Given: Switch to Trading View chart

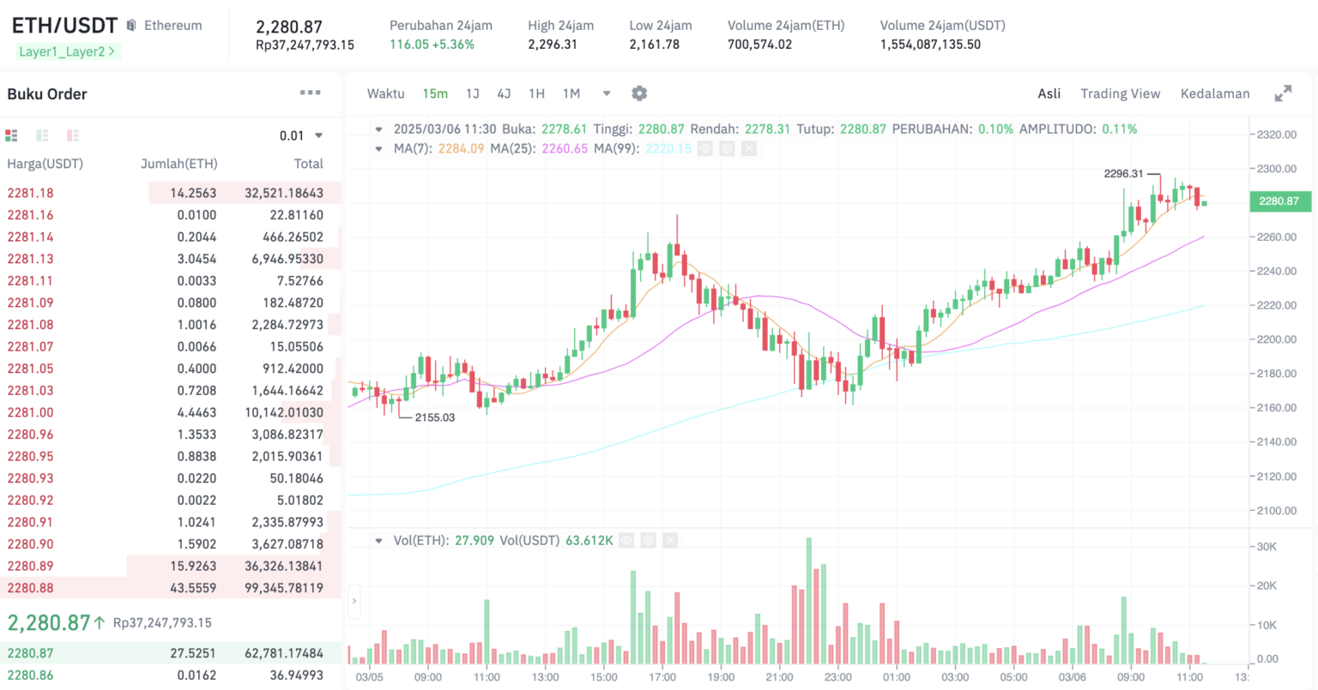Looking at the screenshot, I should pos(1120,93).
